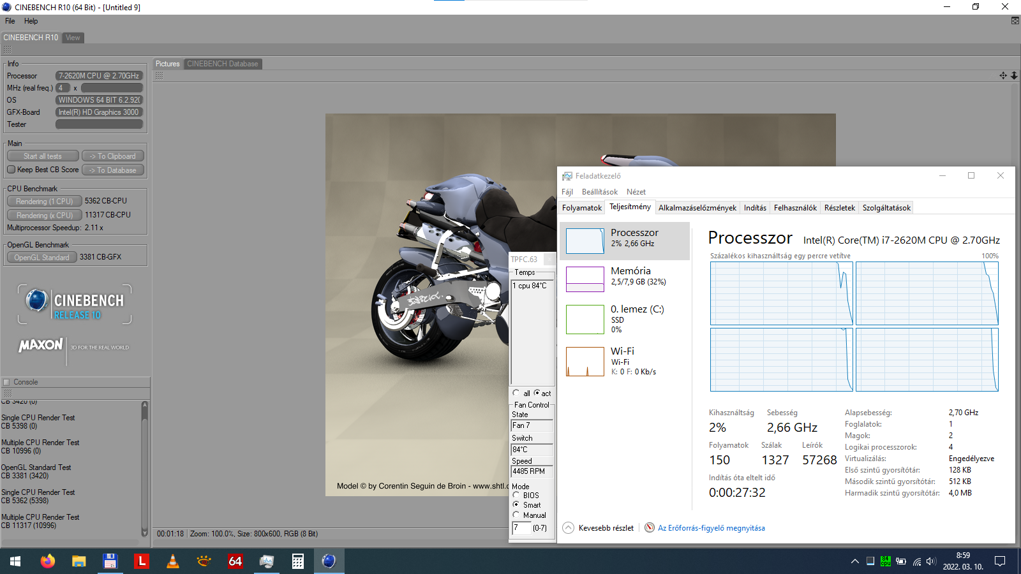
Task: Toggle Keep Best CB Score checkbox
Action: [11, 170]
